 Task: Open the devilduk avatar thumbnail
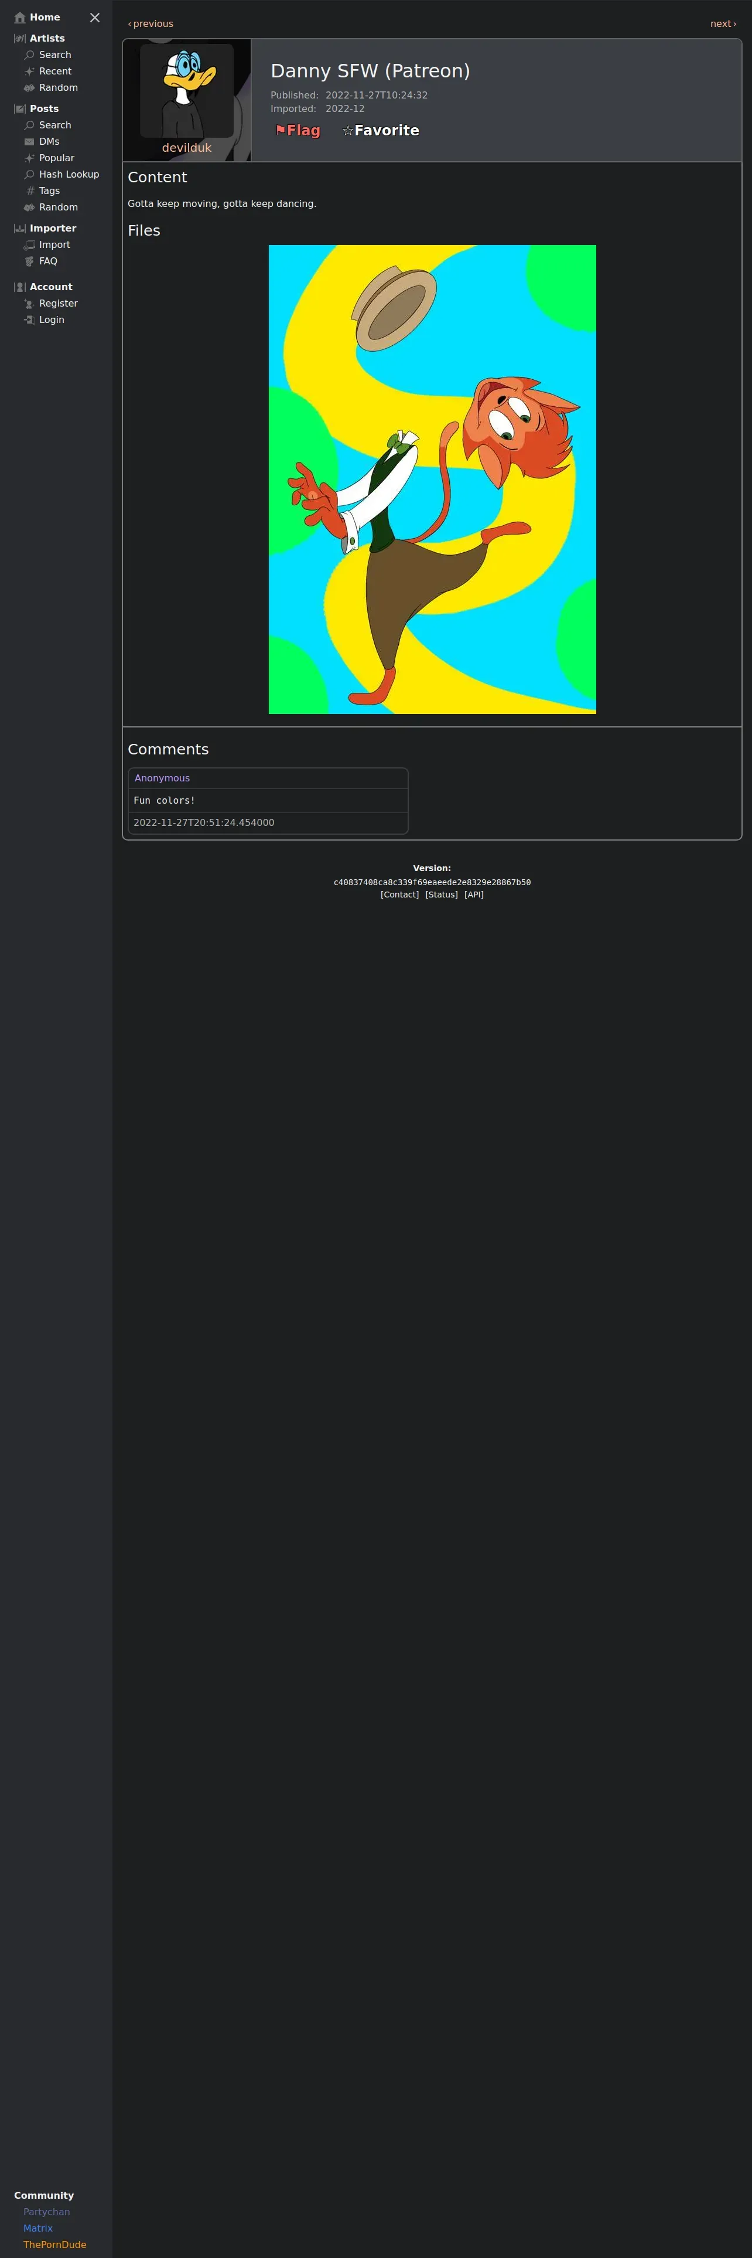click(186, 90)
